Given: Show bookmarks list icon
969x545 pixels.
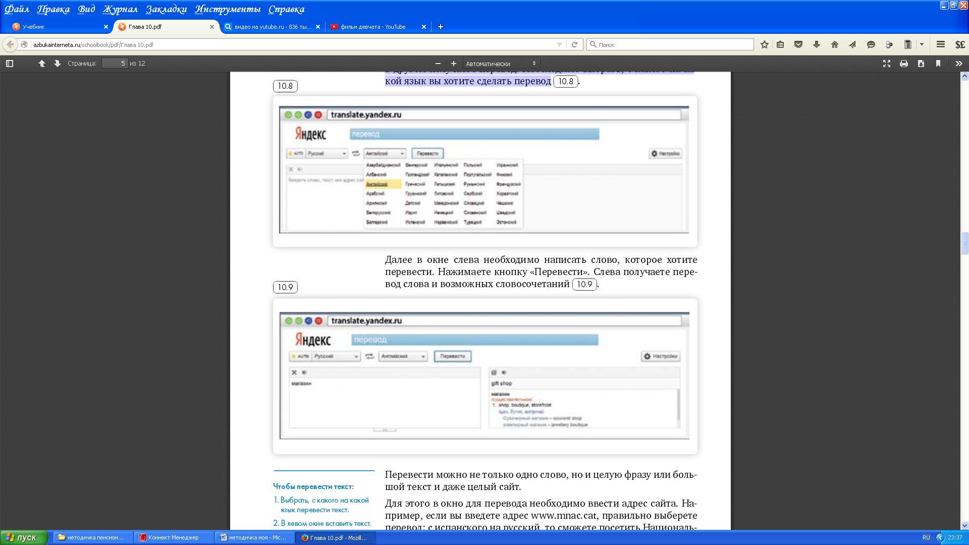Looking at the screenshot, I should pos(780,44).
